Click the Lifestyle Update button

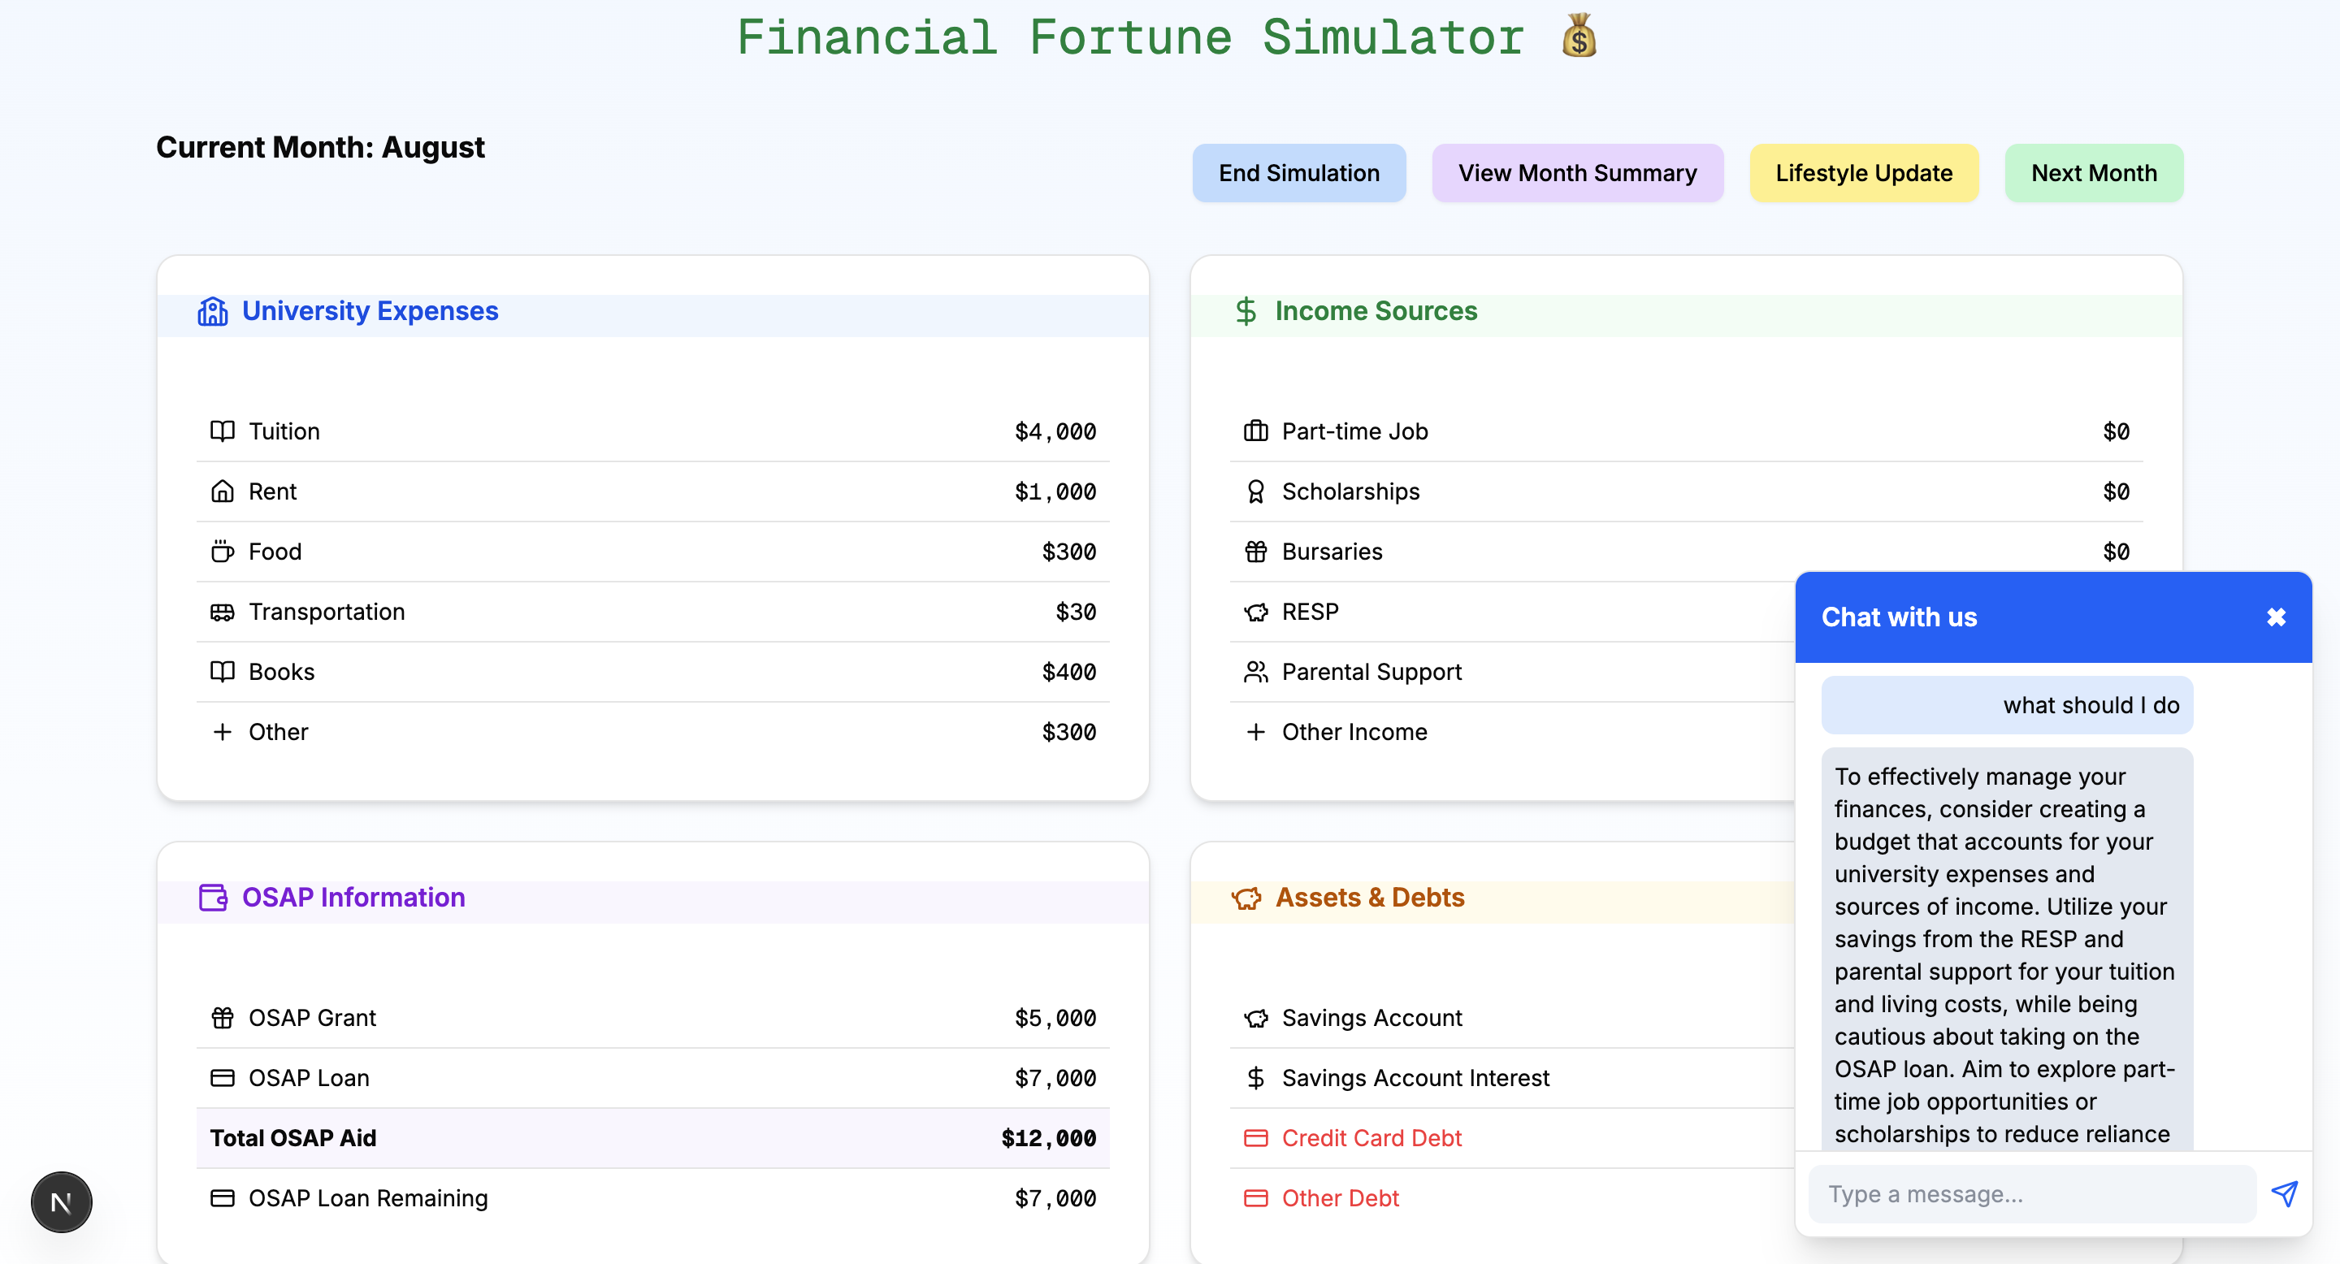[x=1863, y=172]
